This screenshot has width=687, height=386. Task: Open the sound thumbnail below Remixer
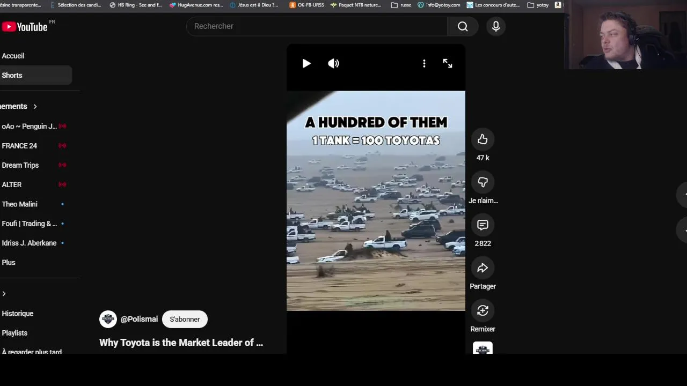pos(483,348)
